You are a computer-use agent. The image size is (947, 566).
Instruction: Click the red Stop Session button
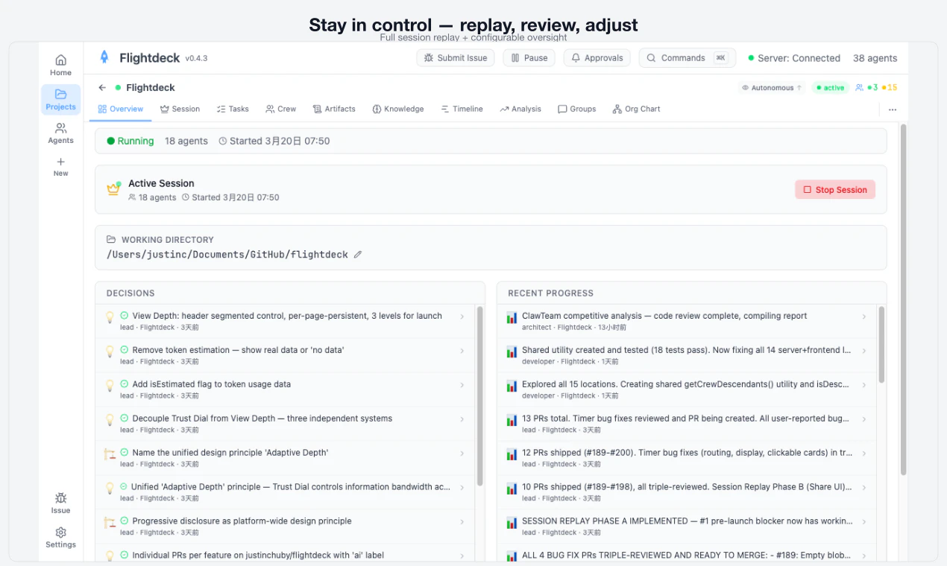click(835, 190)
